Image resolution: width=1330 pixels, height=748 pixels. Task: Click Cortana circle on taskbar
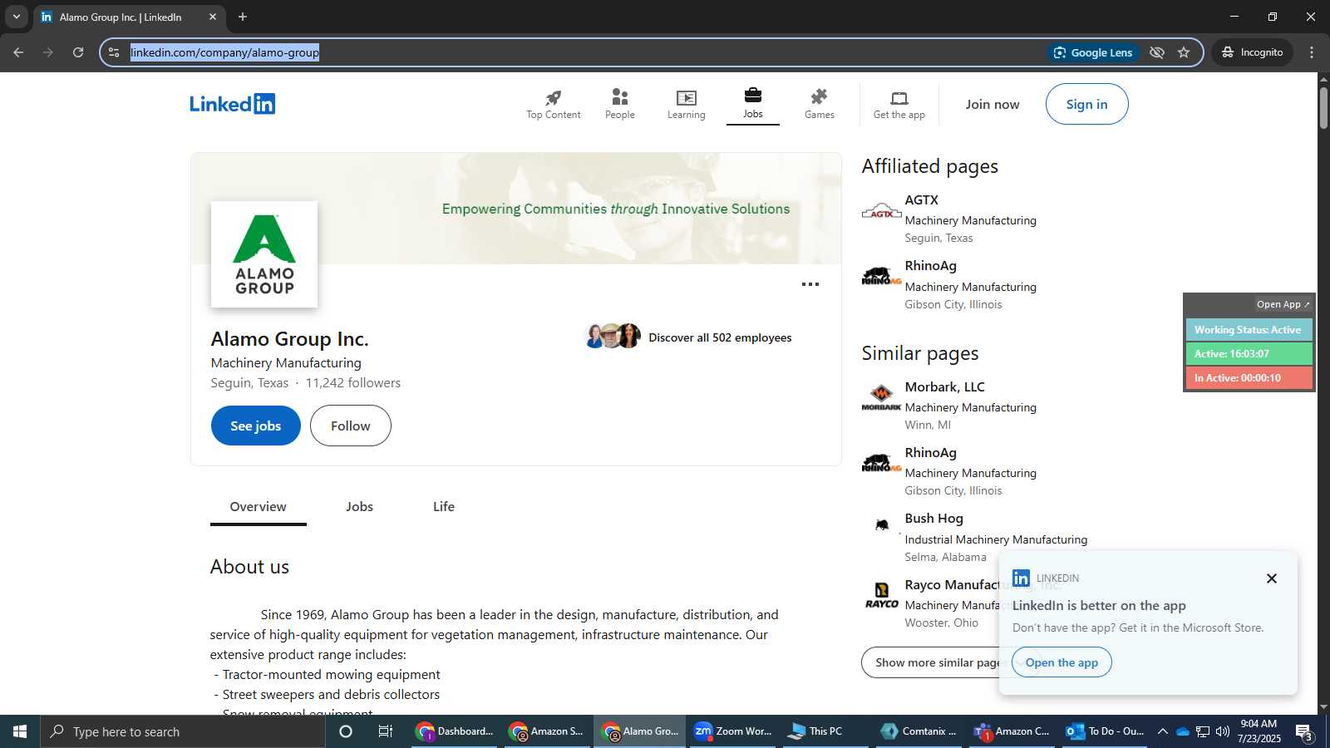coord(346,731)
